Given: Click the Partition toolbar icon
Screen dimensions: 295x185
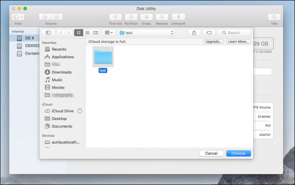Looking at the screenshot, I should (131, 17).
